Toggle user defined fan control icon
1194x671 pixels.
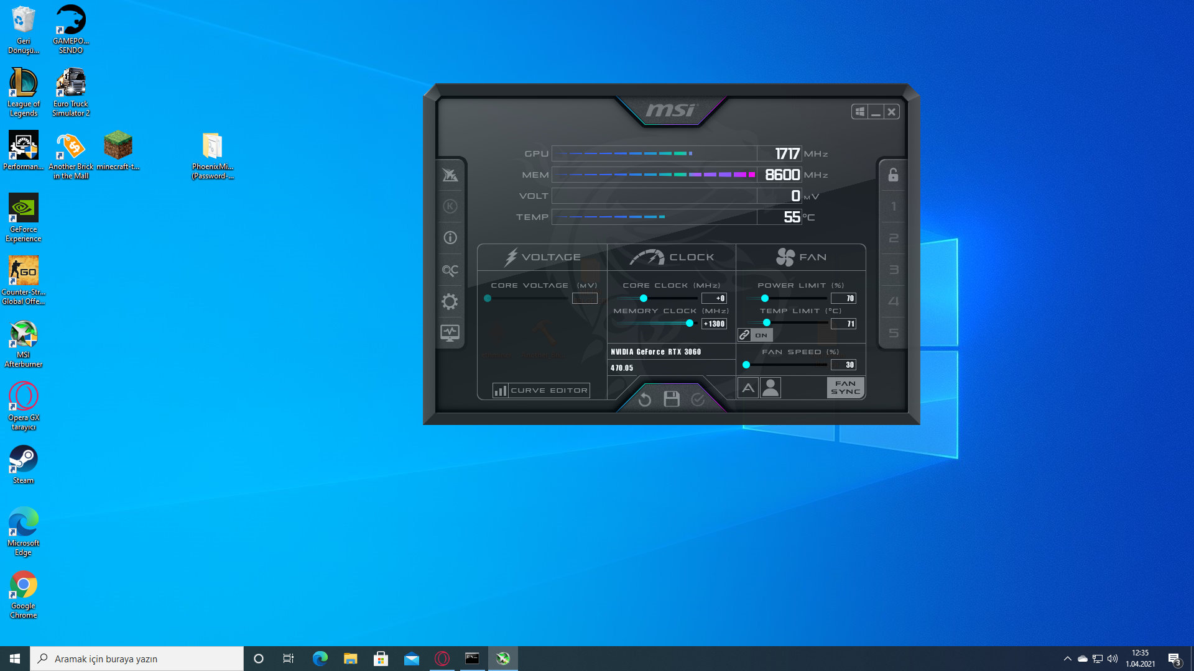click(x=771, y=388)
